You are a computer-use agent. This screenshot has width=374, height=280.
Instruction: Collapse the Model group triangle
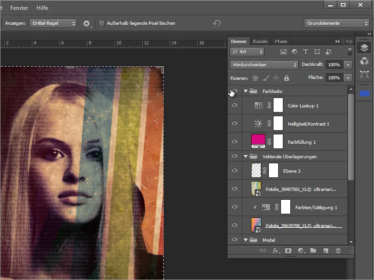[x=245, y=240]
